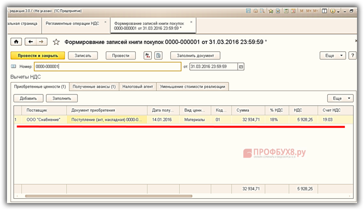The height and width of the screenshot is (210, 364).
Task: Click the table's horizontal scrollbar
Action: (109, 196)
